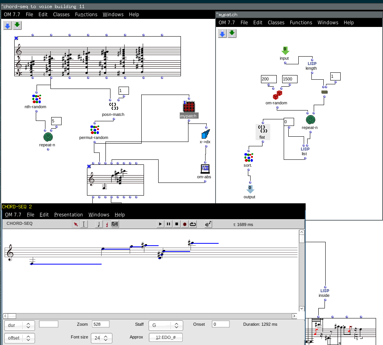The height and width of the screenshot is (345, 383).
Task: Open the dur parameter dropdown
Action: point(20,325)
